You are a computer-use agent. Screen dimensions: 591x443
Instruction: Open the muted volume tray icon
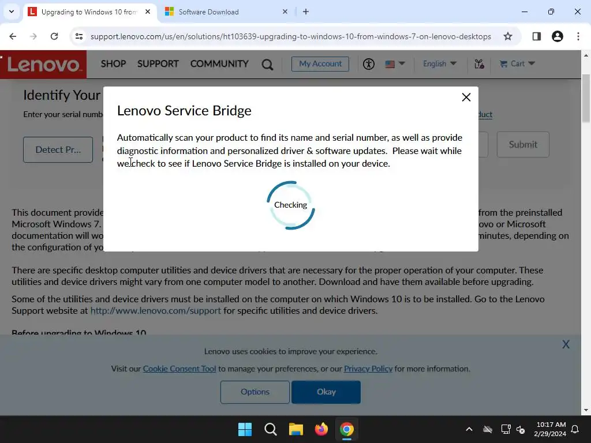[521, 429]
